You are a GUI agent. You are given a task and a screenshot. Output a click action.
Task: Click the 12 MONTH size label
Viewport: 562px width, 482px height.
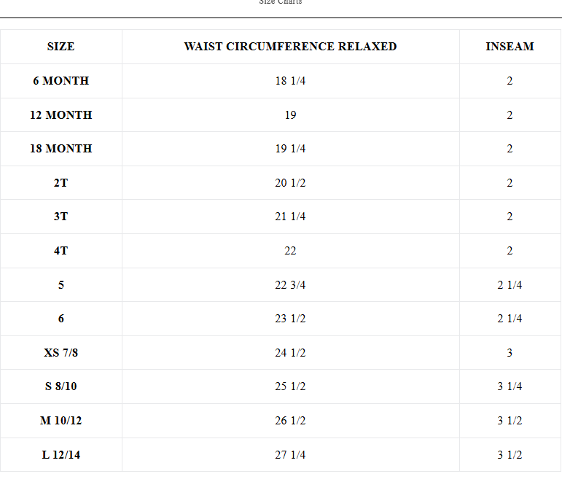(61, 114)
